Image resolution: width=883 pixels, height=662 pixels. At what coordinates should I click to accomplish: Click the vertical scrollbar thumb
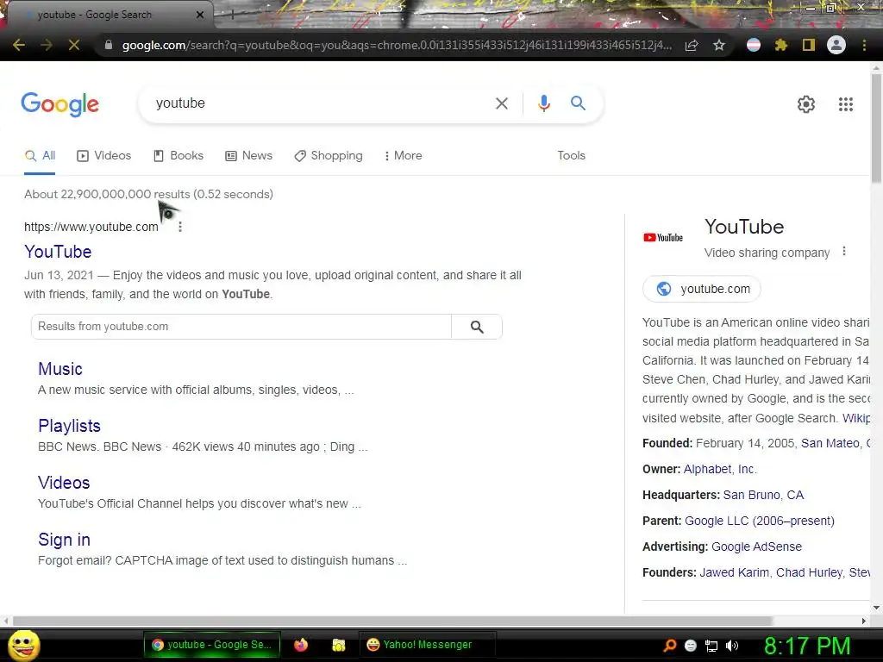click(876, 128)
